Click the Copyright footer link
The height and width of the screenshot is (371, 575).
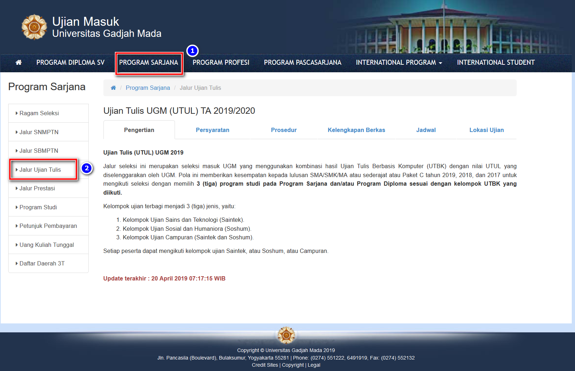point(293,365)
